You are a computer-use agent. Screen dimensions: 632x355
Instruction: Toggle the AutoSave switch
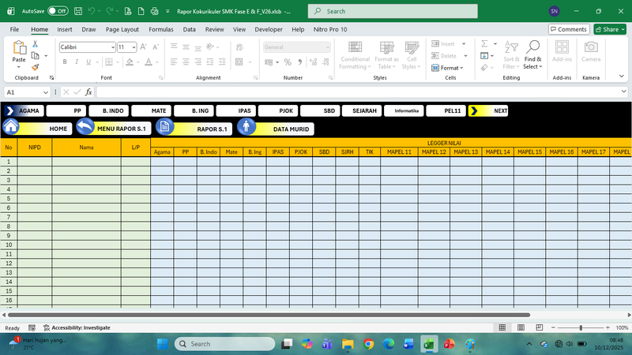click(x=58, y=12)
